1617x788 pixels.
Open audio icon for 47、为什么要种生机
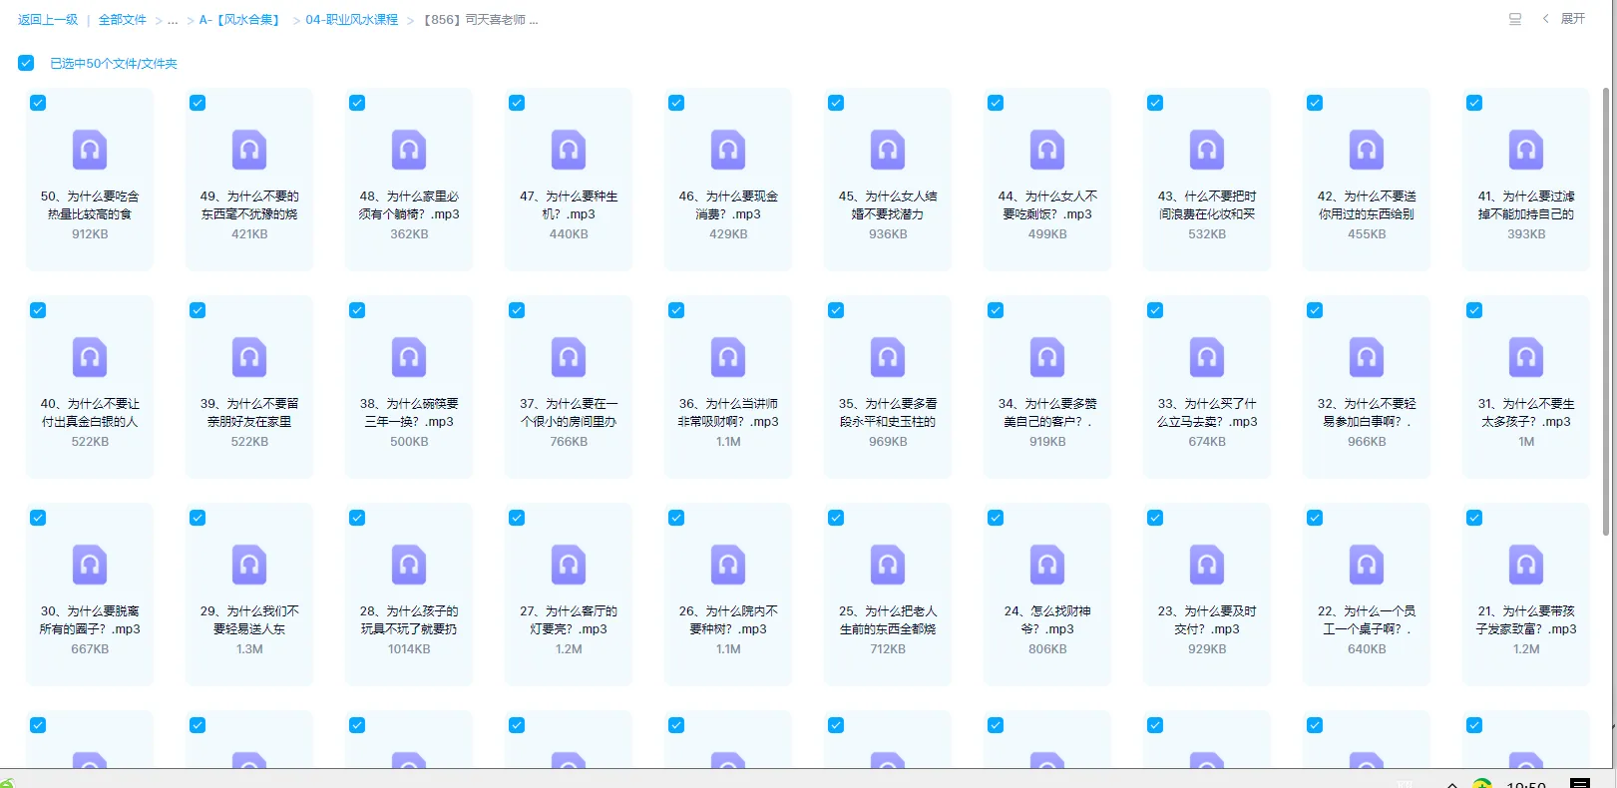pyautogui.click(x=569, y=150)
